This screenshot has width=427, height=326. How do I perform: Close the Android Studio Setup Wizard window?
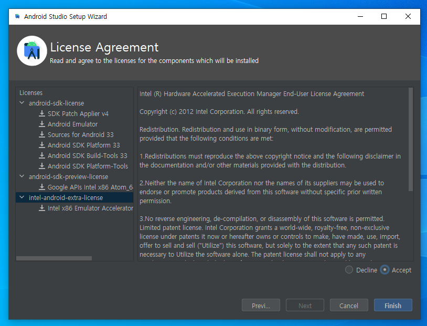pyautogui.click(x=408, y=16)
